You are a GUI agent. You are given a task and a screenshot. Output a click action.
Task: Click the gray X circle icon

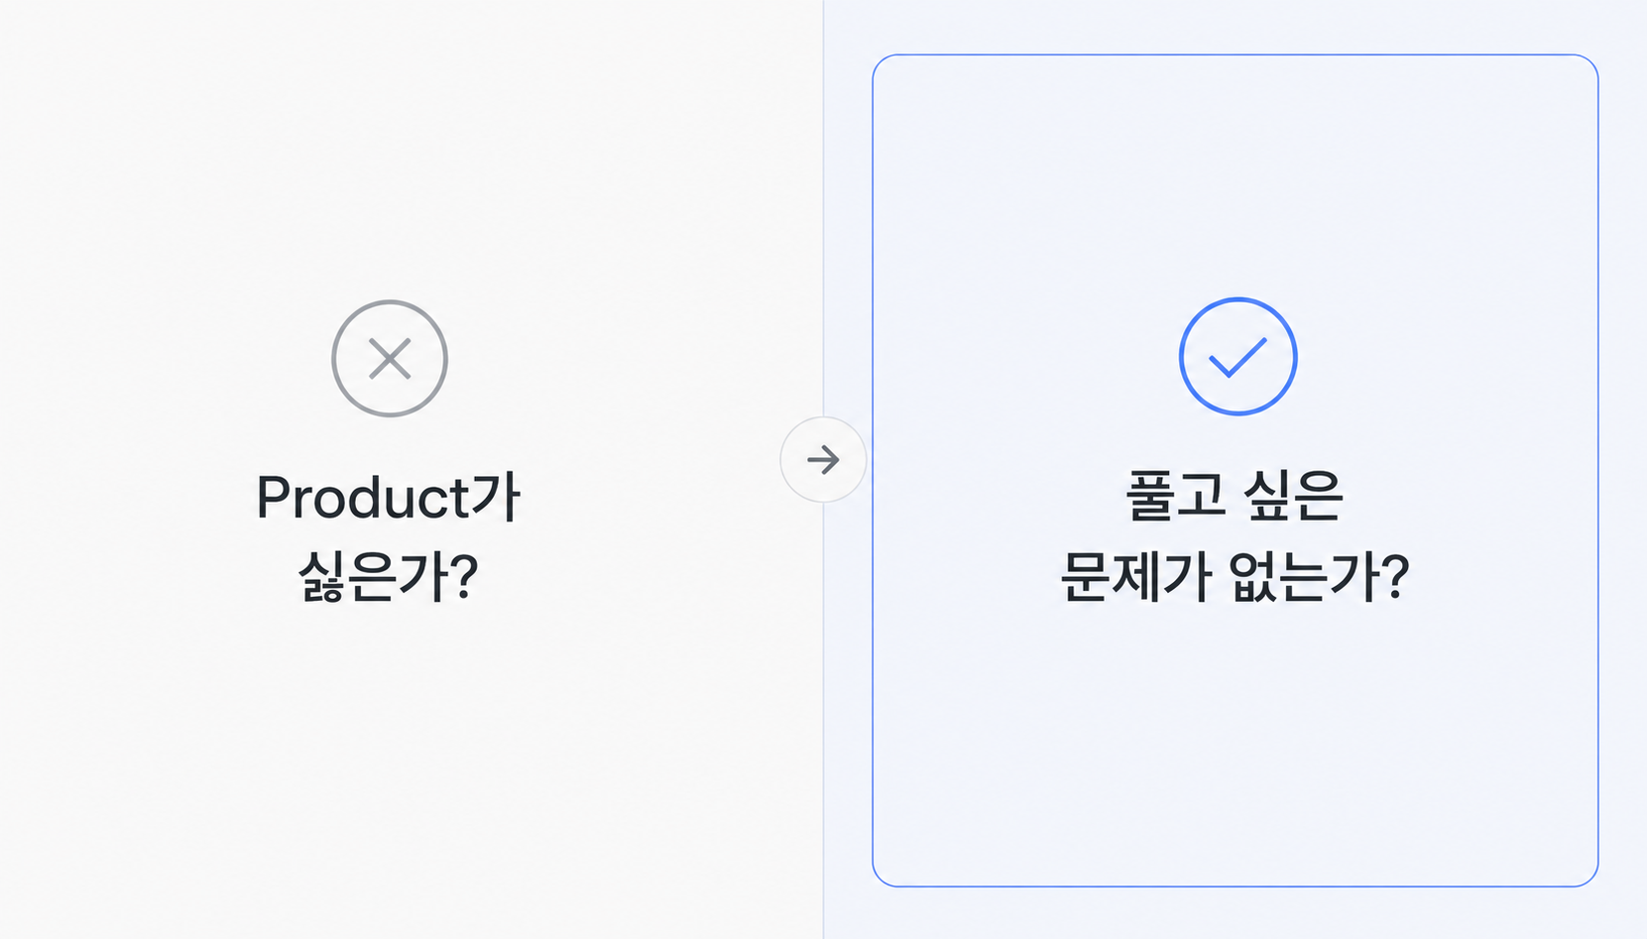click(x=390, y=358)
